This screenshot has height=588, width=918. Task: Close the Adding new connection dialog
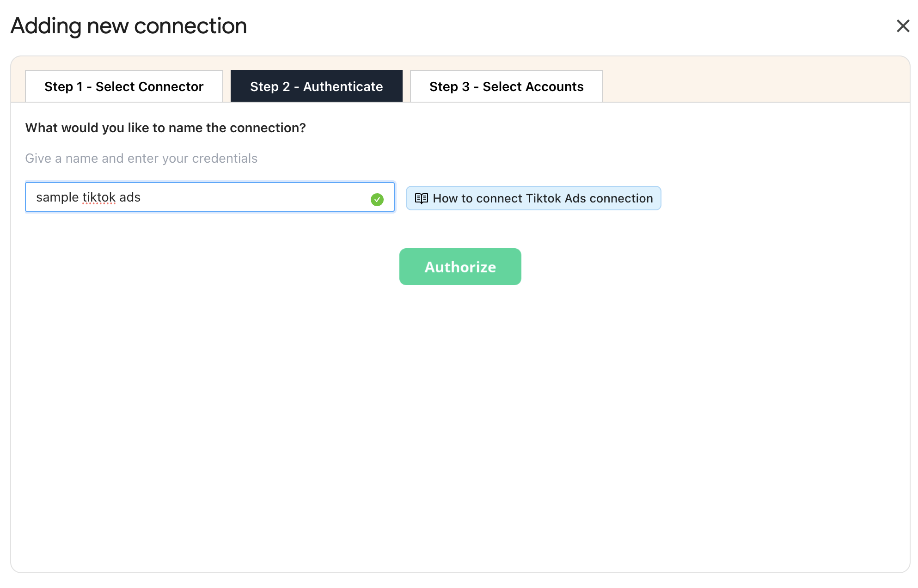pyautogui.click(x=902, y=26)
